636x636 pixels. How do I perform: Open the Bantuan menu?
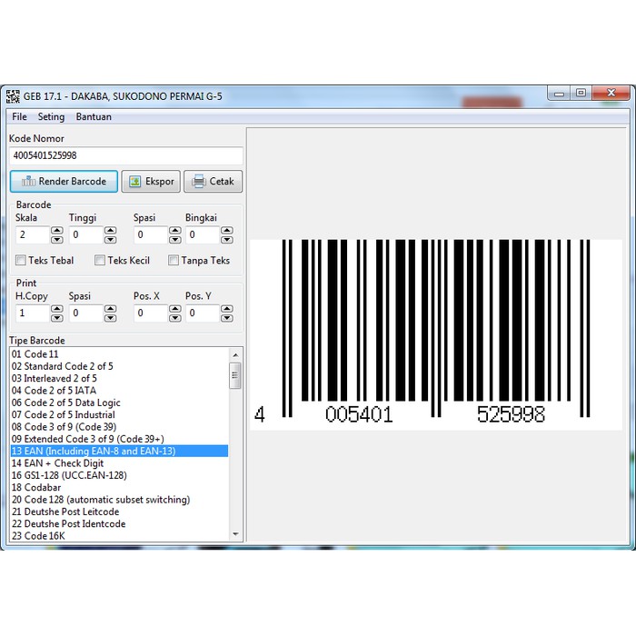[94, 117]
